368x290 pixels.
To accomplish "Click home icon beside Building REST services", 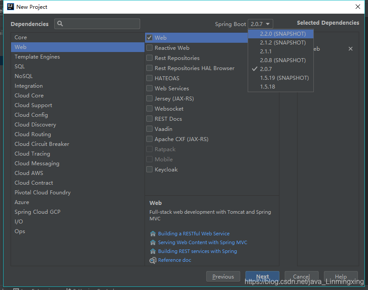I will pyautogui.click(x=153, y=251).
